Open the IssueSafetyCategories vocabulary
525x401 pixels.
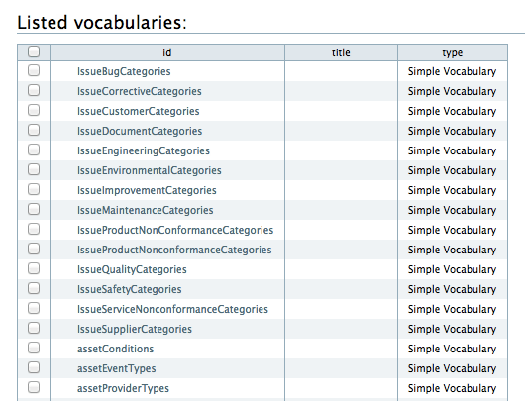click(x=129, y=289)
